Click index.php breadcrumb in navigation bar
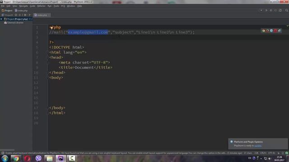This screenshot has width=289, height=162. 21,10
